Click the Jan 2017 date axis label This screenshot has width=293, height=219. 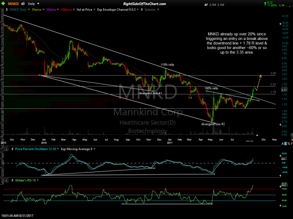(x=170, y=141)
